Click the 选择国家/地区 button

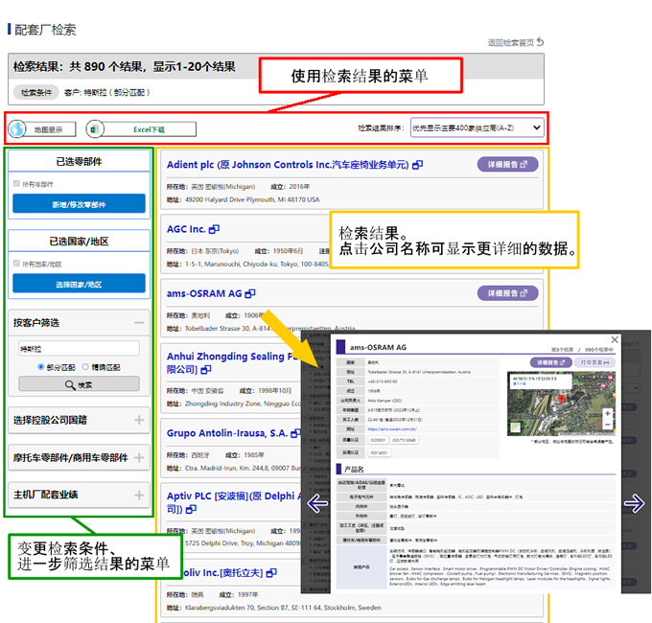point(79,285)
